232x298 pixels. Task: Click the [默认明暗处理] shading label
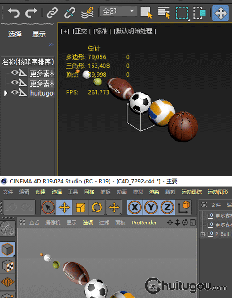click(x=135, y=31)
